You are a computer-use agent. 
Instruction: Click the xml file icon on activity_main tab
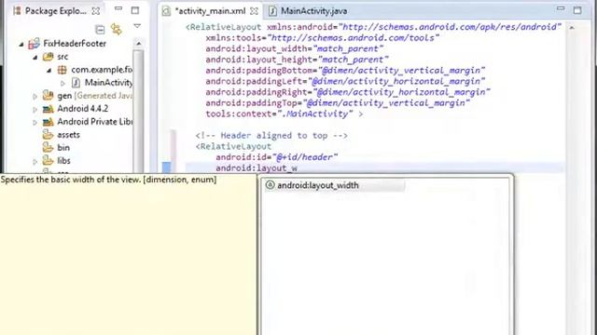point(166,11)
